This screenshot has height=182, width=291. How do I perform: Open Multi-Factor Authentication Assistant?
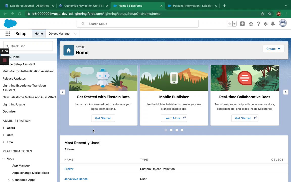click(x=28, y=71)
